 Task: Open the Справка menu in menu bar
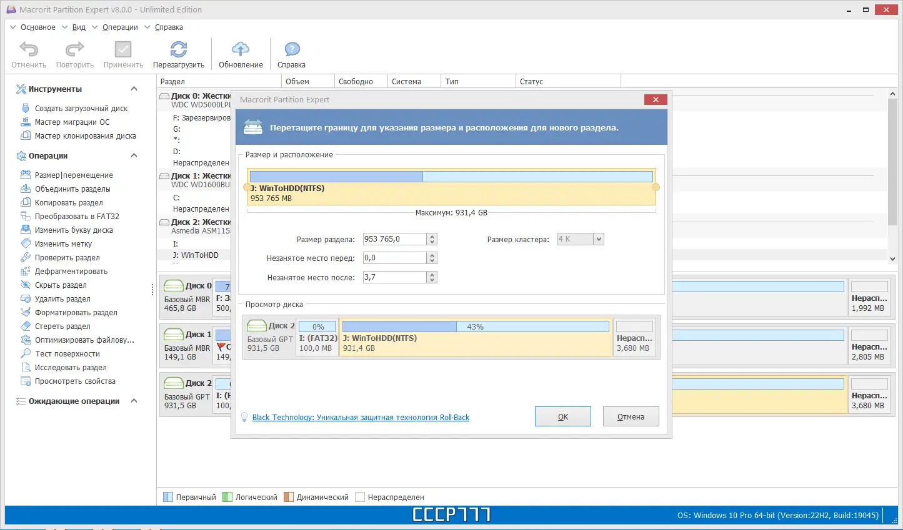click(x=169, y=27)
